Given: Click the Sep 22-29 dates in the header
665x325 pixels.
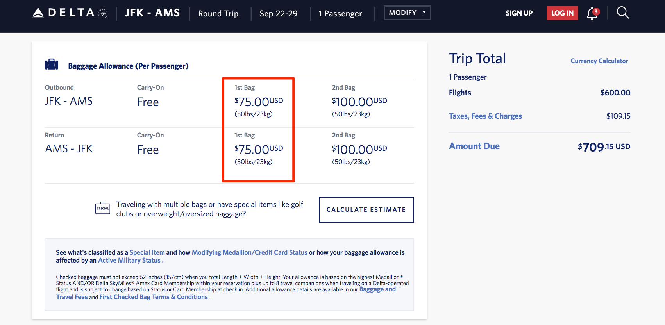Looking at the screenshot, I should pos(278,14).
